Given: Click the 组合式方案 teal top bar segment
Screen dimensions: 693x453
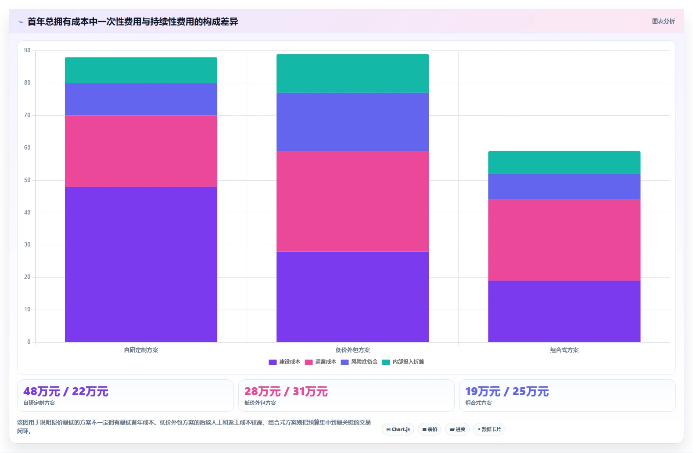Looking at the screenshot, I should coord(564,163).
